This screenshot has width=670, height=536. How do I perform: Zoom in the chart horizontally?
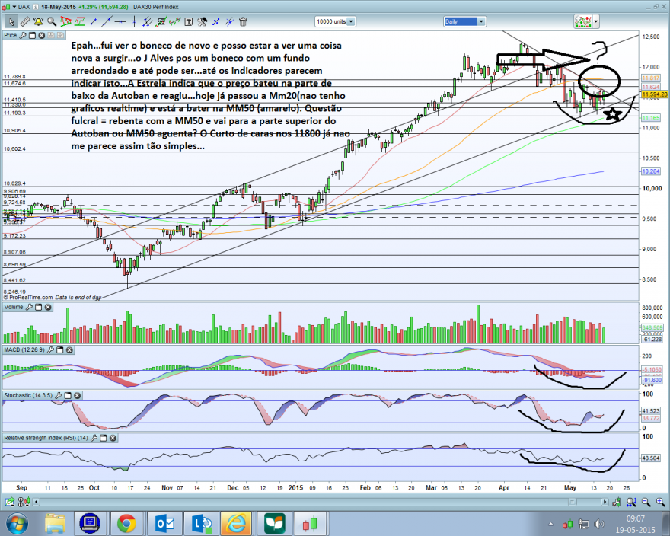[x=660, y=502]
